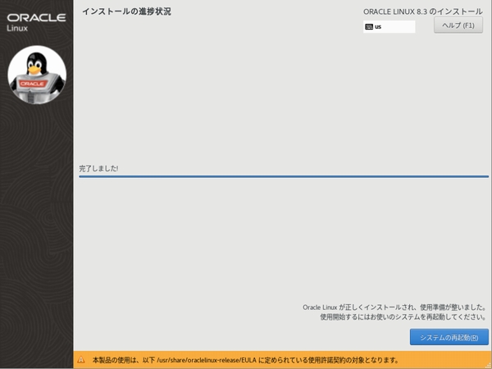Image resolution: width=492 pixels, height=369 pixels.
Task: Click the Oracle penguin mascot image
Action: tap(37, 75)
